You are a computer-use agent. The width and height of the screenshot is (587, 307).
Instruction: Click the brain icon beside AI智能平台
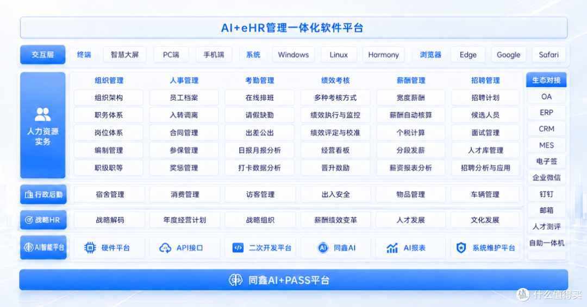[28, 247]
